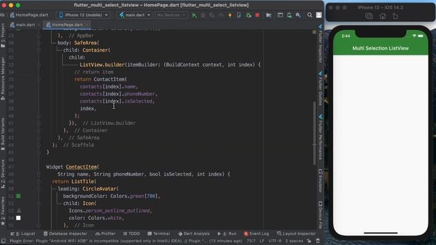The height and width of the screenshot is (245, 436).
Task: Click the green attach debugger bug icon
Action: (248, 15)
